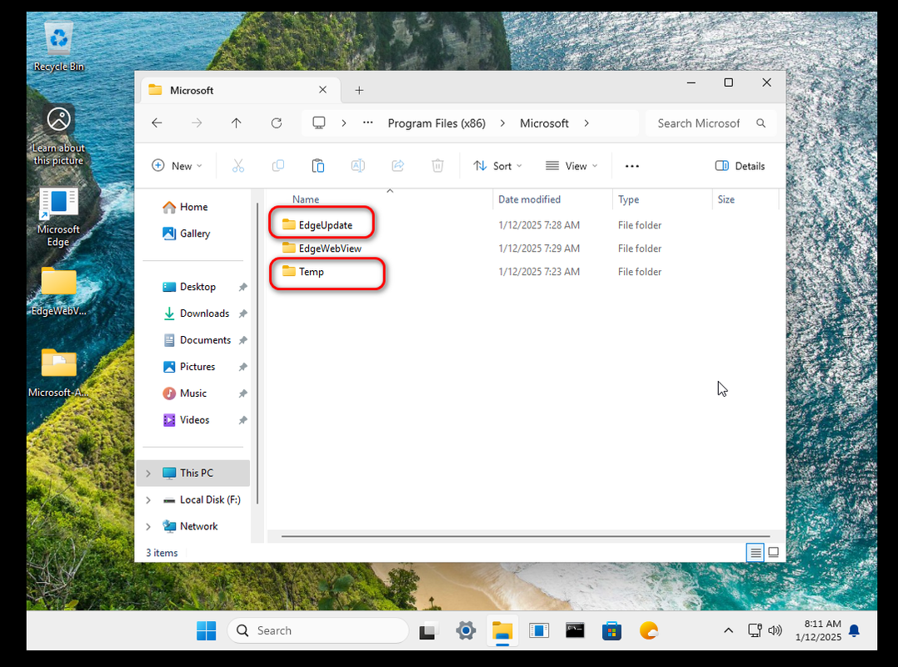The width and height of the screenshot is (898, 667).
Task: Sort by Date modified column header
Action: pyautogui.click(x=529, y=199)
